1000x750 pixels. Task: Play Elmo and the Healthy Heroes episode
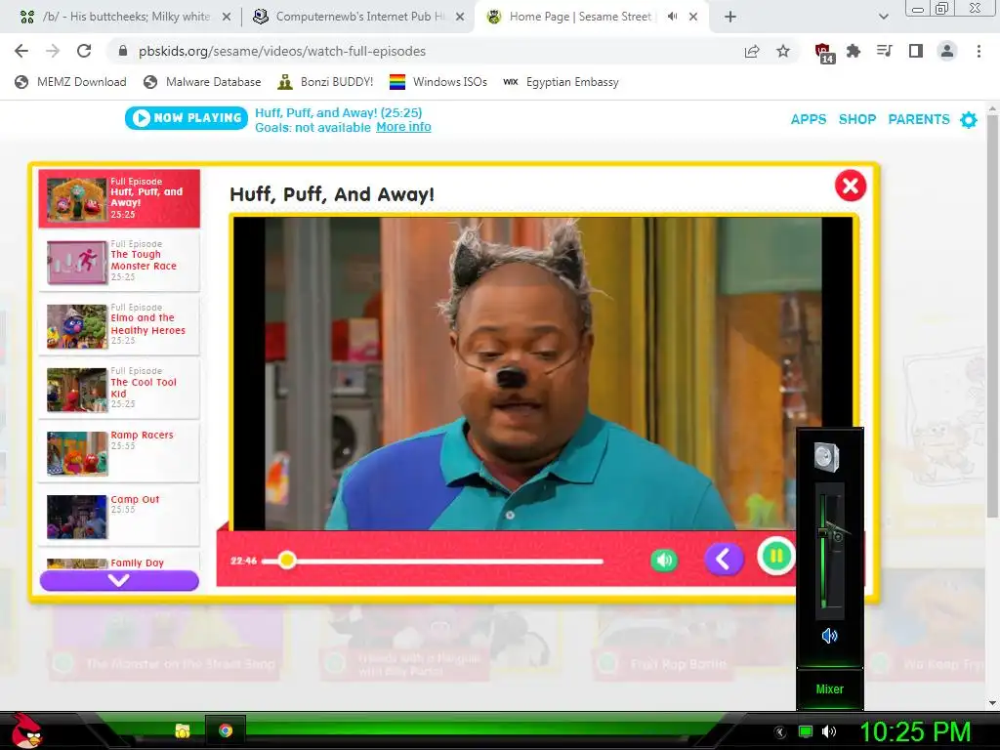[x=119, y=325]
